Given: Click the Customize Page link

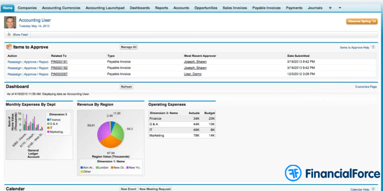Looking at the screenshot, I should click(x=366, y=87).
